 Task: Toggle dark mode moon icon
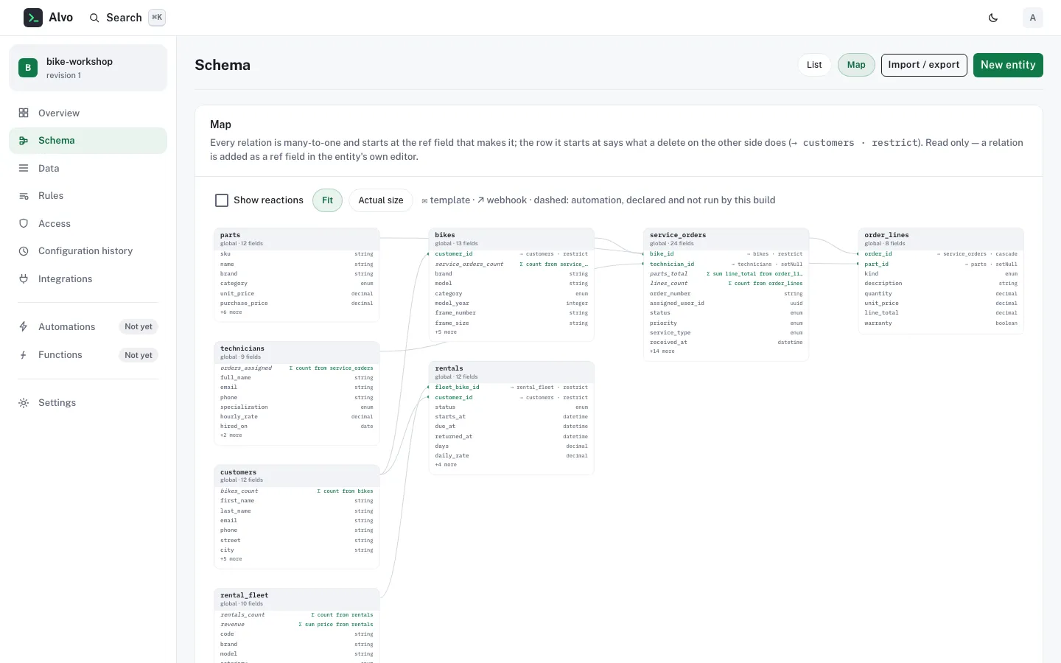[x=993, y=18]
